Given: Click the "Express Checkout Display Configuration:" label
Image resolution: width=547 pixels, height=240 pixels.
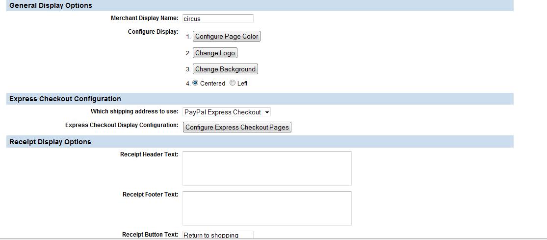Looking at the screenshot, I should pyautogui.click(x=122, y=125).
